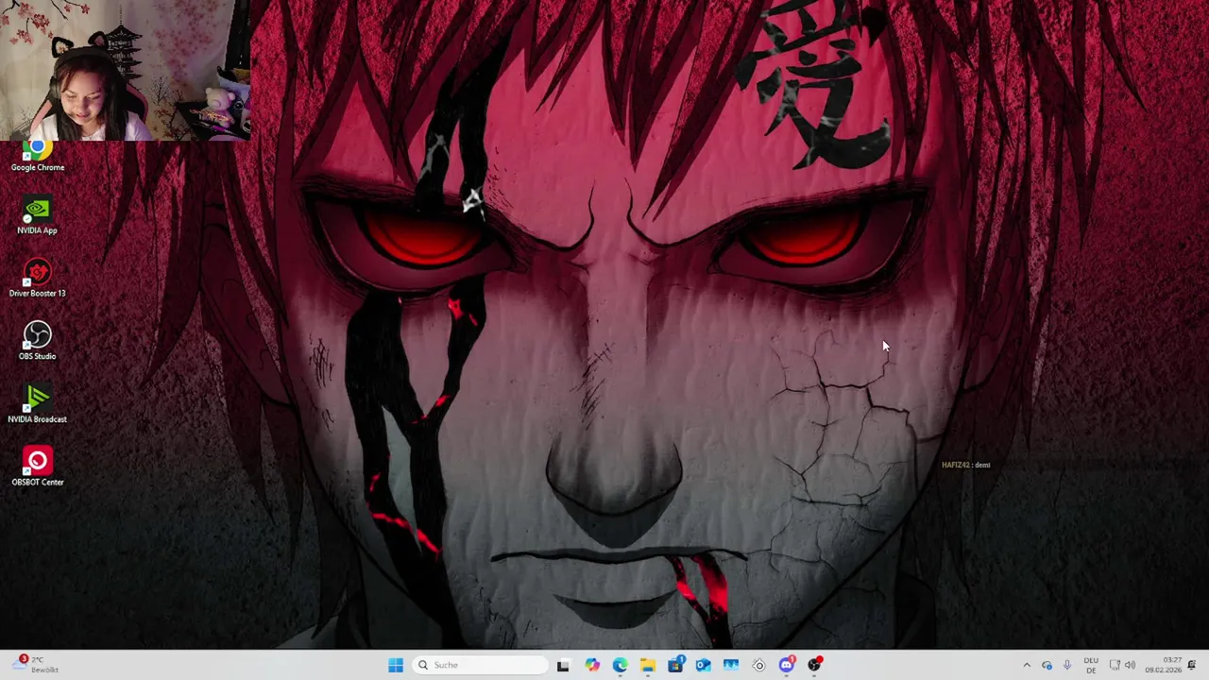
Task: Open the weather widget in the taskbar
Action: (x=38, y=665)
